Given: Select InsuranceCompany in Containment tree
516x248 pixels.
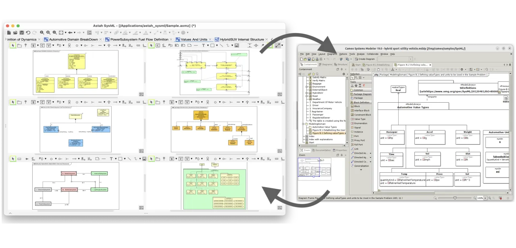Looking at the screenshot, I should coord(322,108).
